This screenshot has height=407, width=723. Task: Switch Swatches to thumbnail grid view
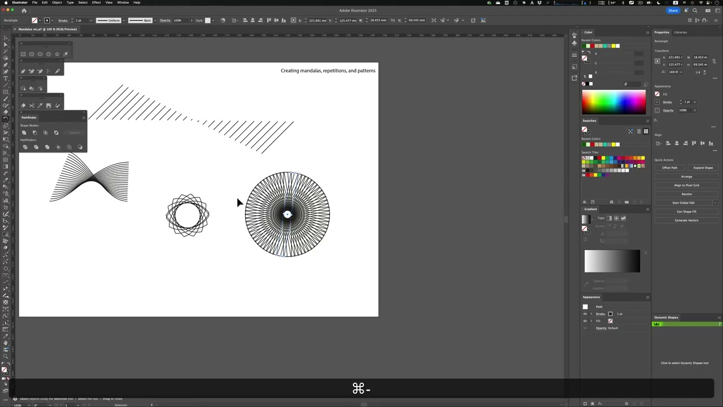point(646,132)
